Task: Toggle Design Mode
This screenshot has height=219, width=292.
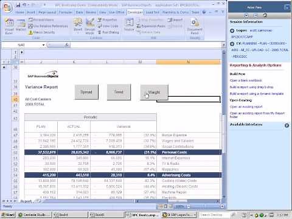Action: pos(90,26)
